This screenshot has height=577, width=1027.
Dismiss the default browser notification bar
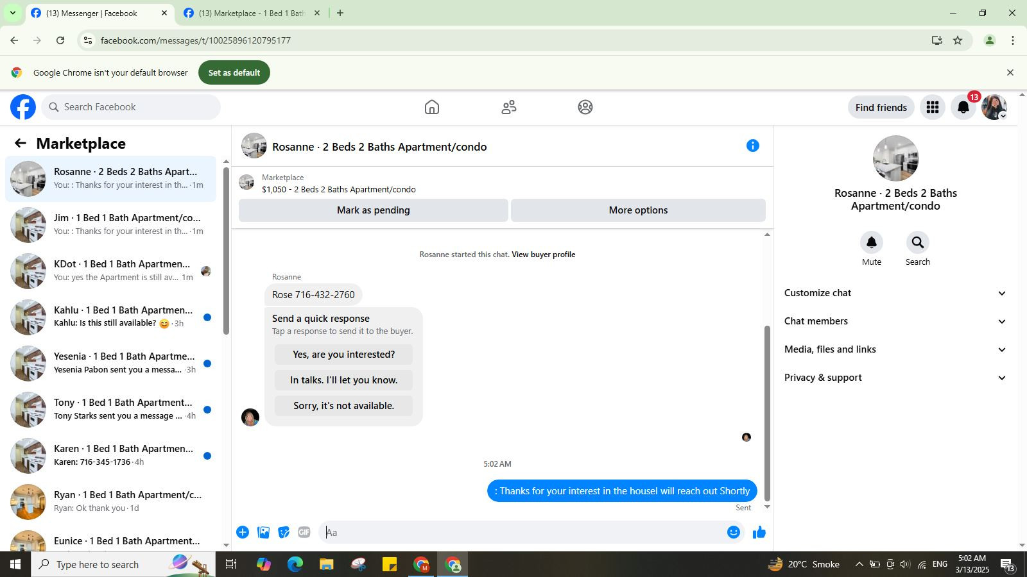pos(1010,72)
